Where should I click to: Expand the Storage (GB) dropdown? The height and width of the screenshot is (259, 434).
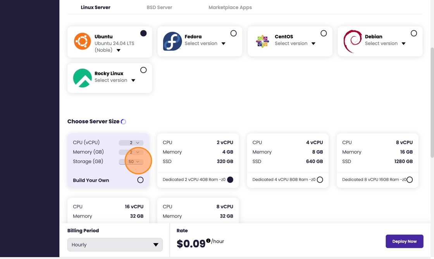coord(131,162)
